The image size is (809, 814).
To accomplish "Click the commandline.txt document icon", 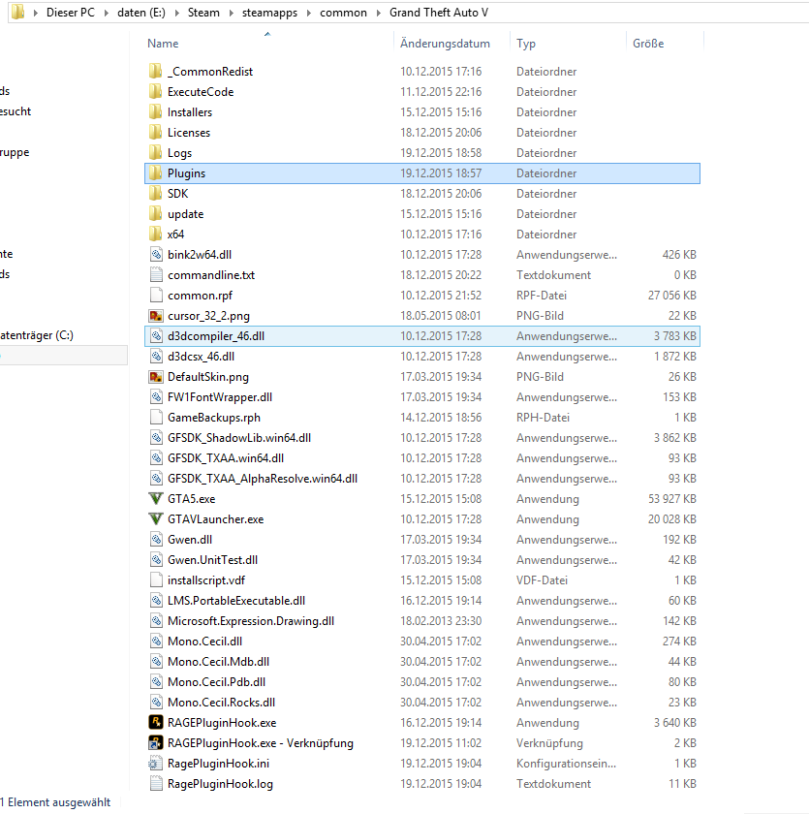I will 156,274.
